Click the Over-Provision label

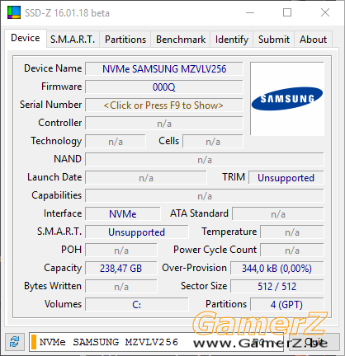pyautogui.click(x=194, y=268)
